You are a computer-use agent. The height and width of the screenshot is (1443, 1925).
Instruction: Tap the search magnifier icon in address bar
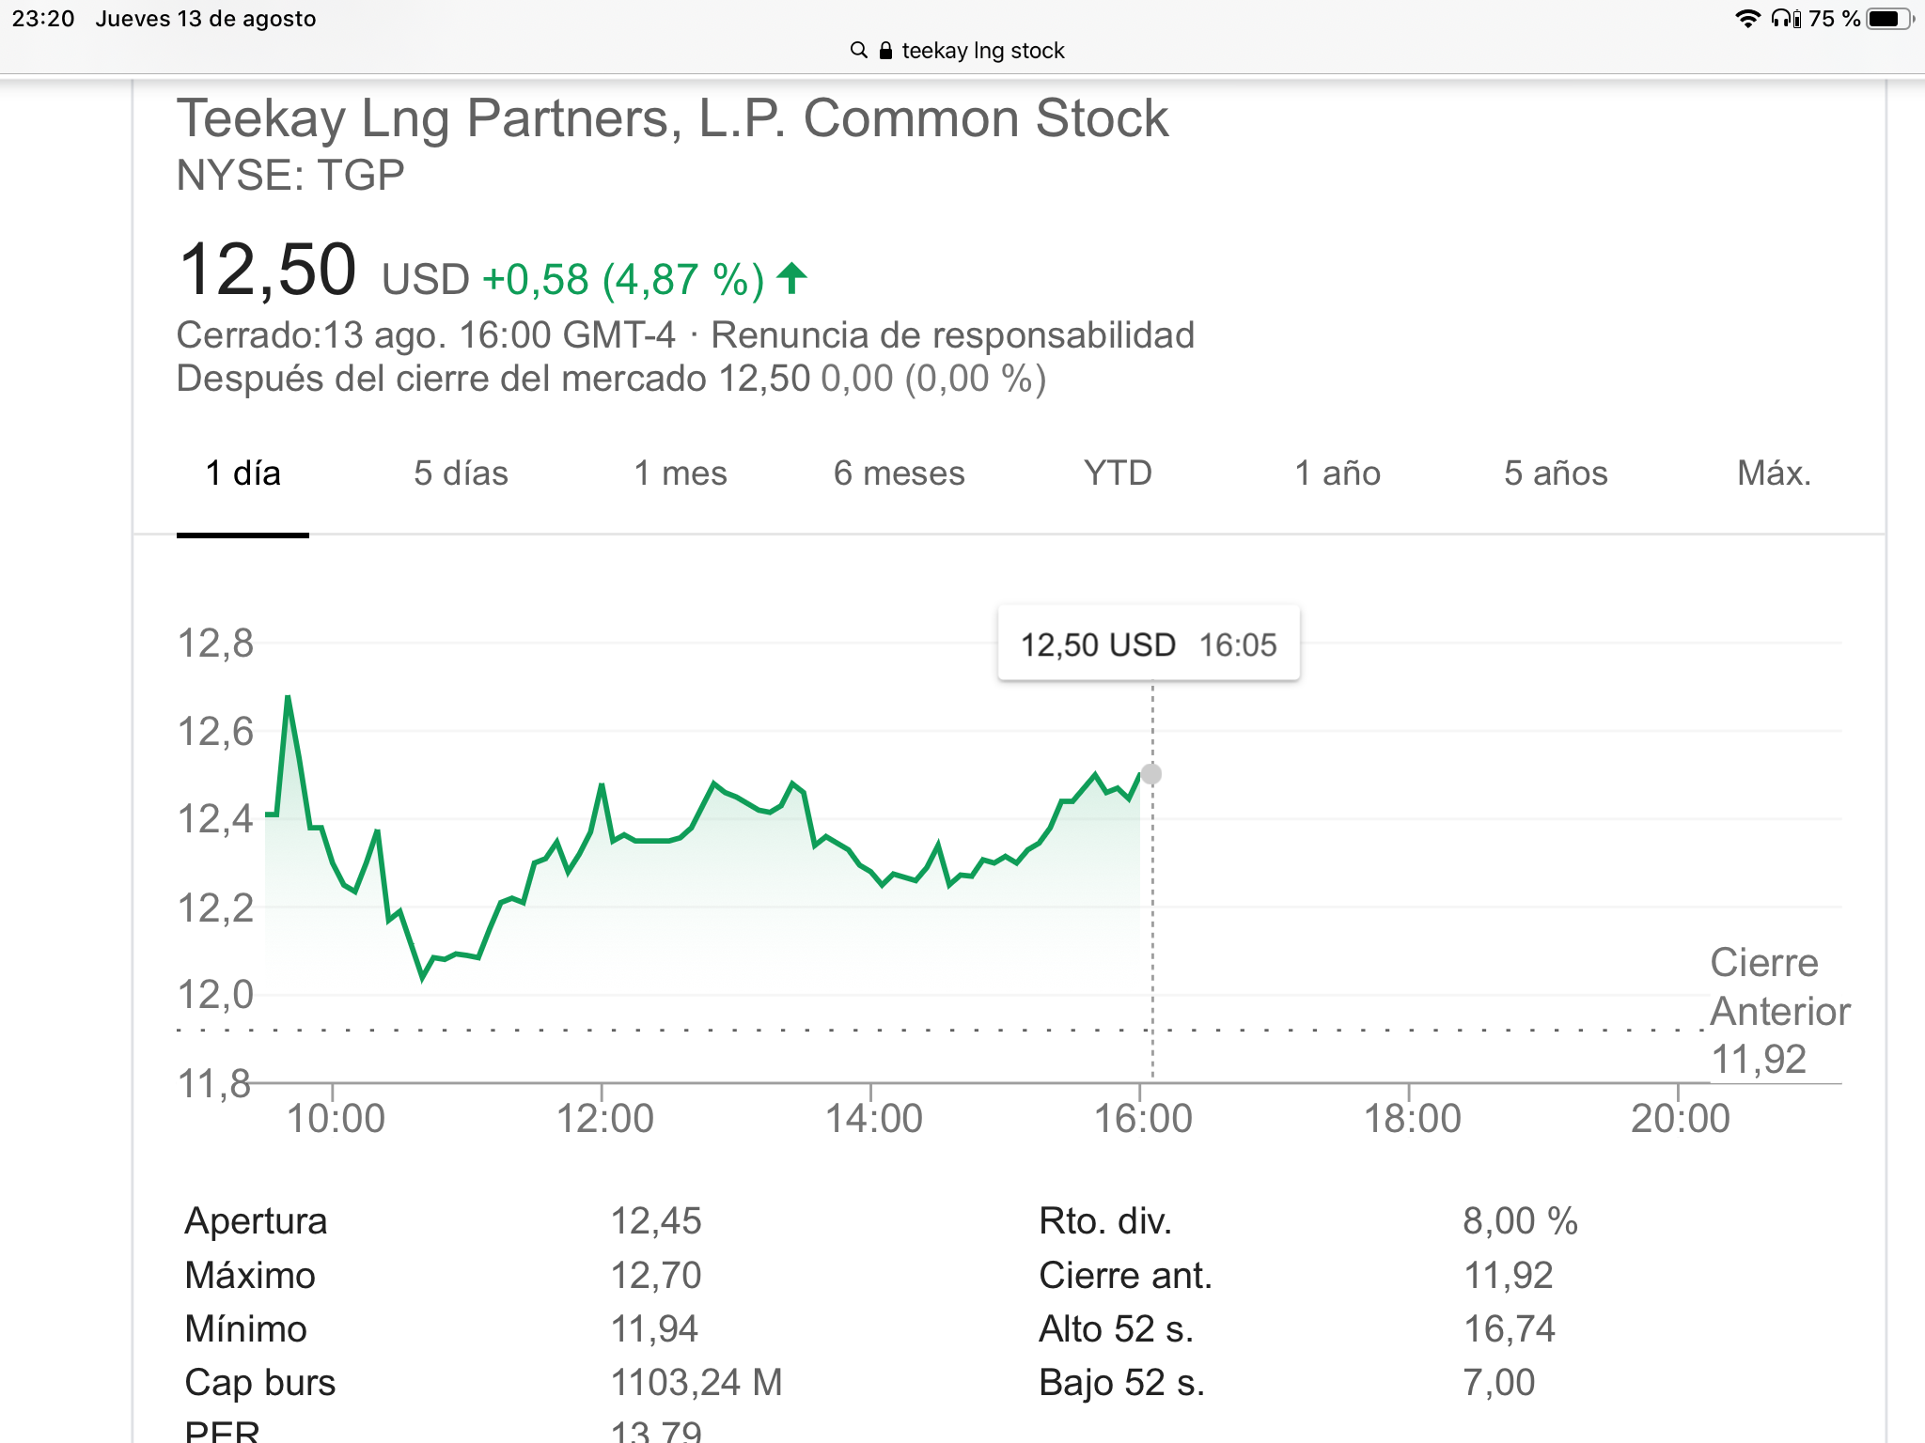[858, 50]
